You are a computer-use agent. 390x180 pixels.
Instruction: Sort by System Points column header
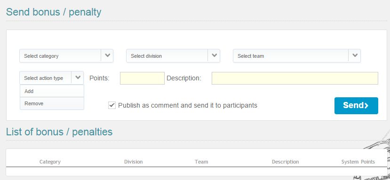click(358, 162)
